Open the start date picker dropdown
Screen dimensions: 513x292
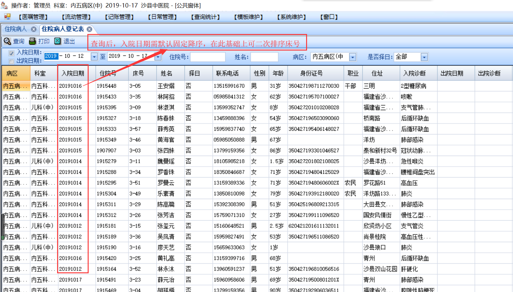pyautogui.click(x=94, y=57)
